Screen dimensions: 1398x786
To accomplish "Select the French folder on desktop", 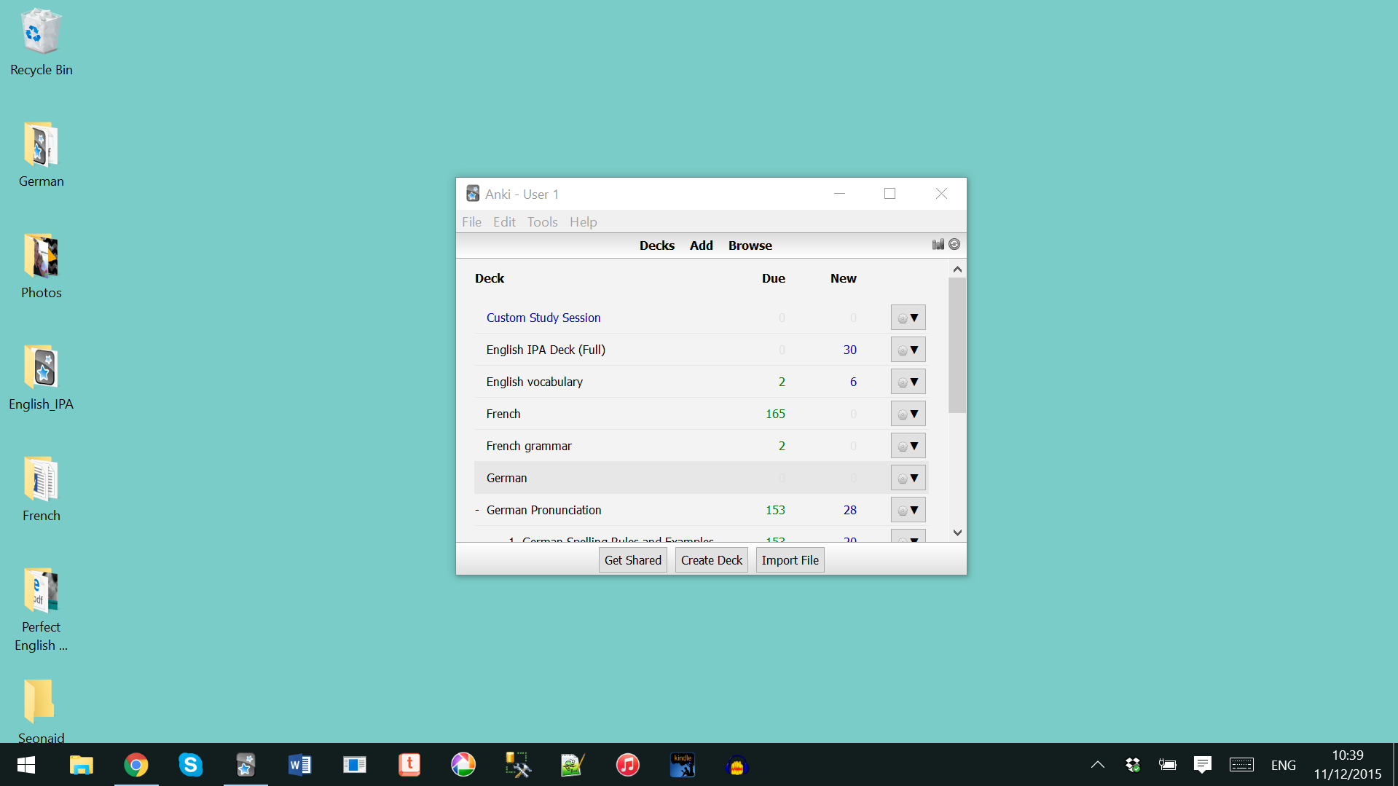I will coord(42,489).
